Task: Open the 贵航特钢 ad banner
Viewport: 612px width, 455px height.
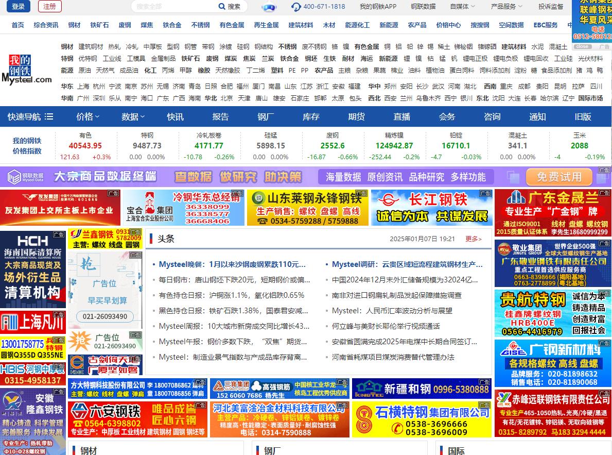Action: 553,313
